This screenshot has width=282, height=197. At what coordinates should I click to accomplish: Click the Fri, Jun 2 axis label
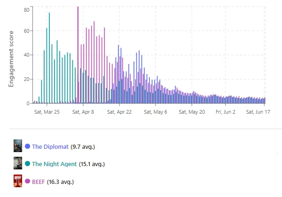point(225,112)
